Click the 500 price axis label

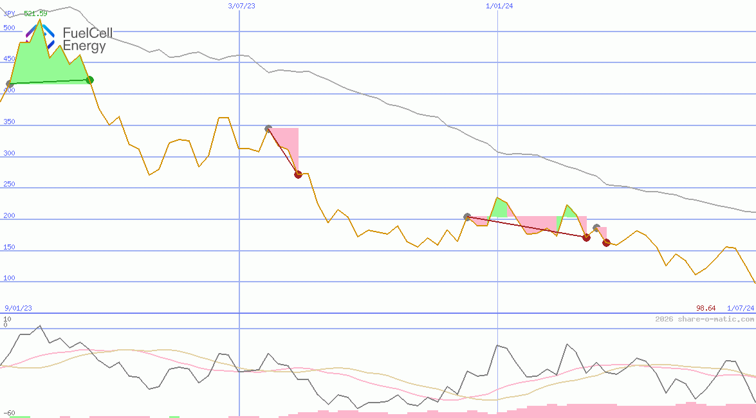[9, 28]
